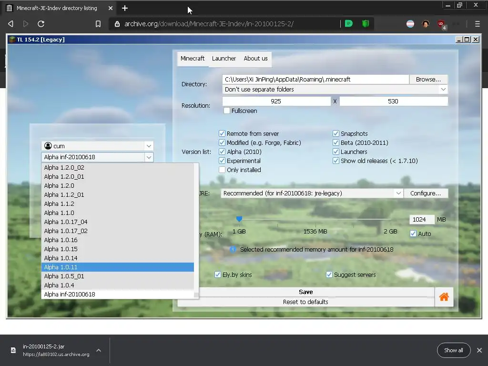The width and height of the screenshot is (488, 366).
Task: Click the green shield icon in address bar
Action: click(x=366, y=24)
